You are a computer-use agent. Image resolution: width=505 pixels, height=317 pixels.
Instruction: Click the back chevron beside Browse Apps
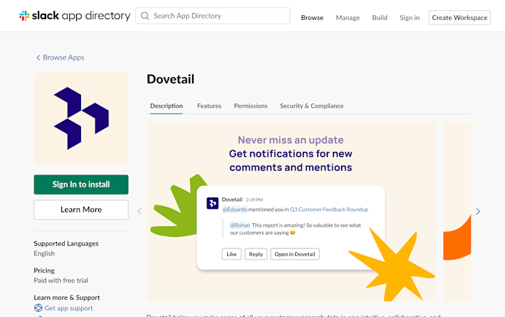pyautogui.click(x=38, y=58)
